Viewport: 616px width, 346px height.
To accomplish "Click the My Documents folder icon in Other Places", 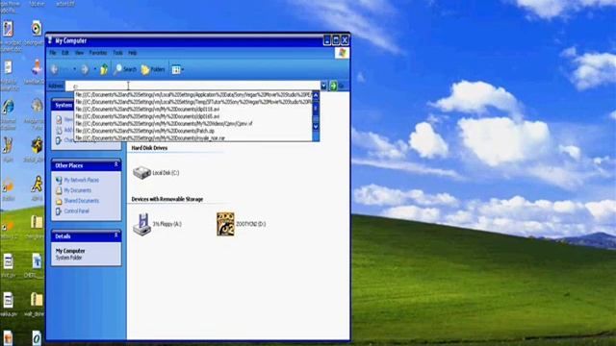I will tap(59, 190).
